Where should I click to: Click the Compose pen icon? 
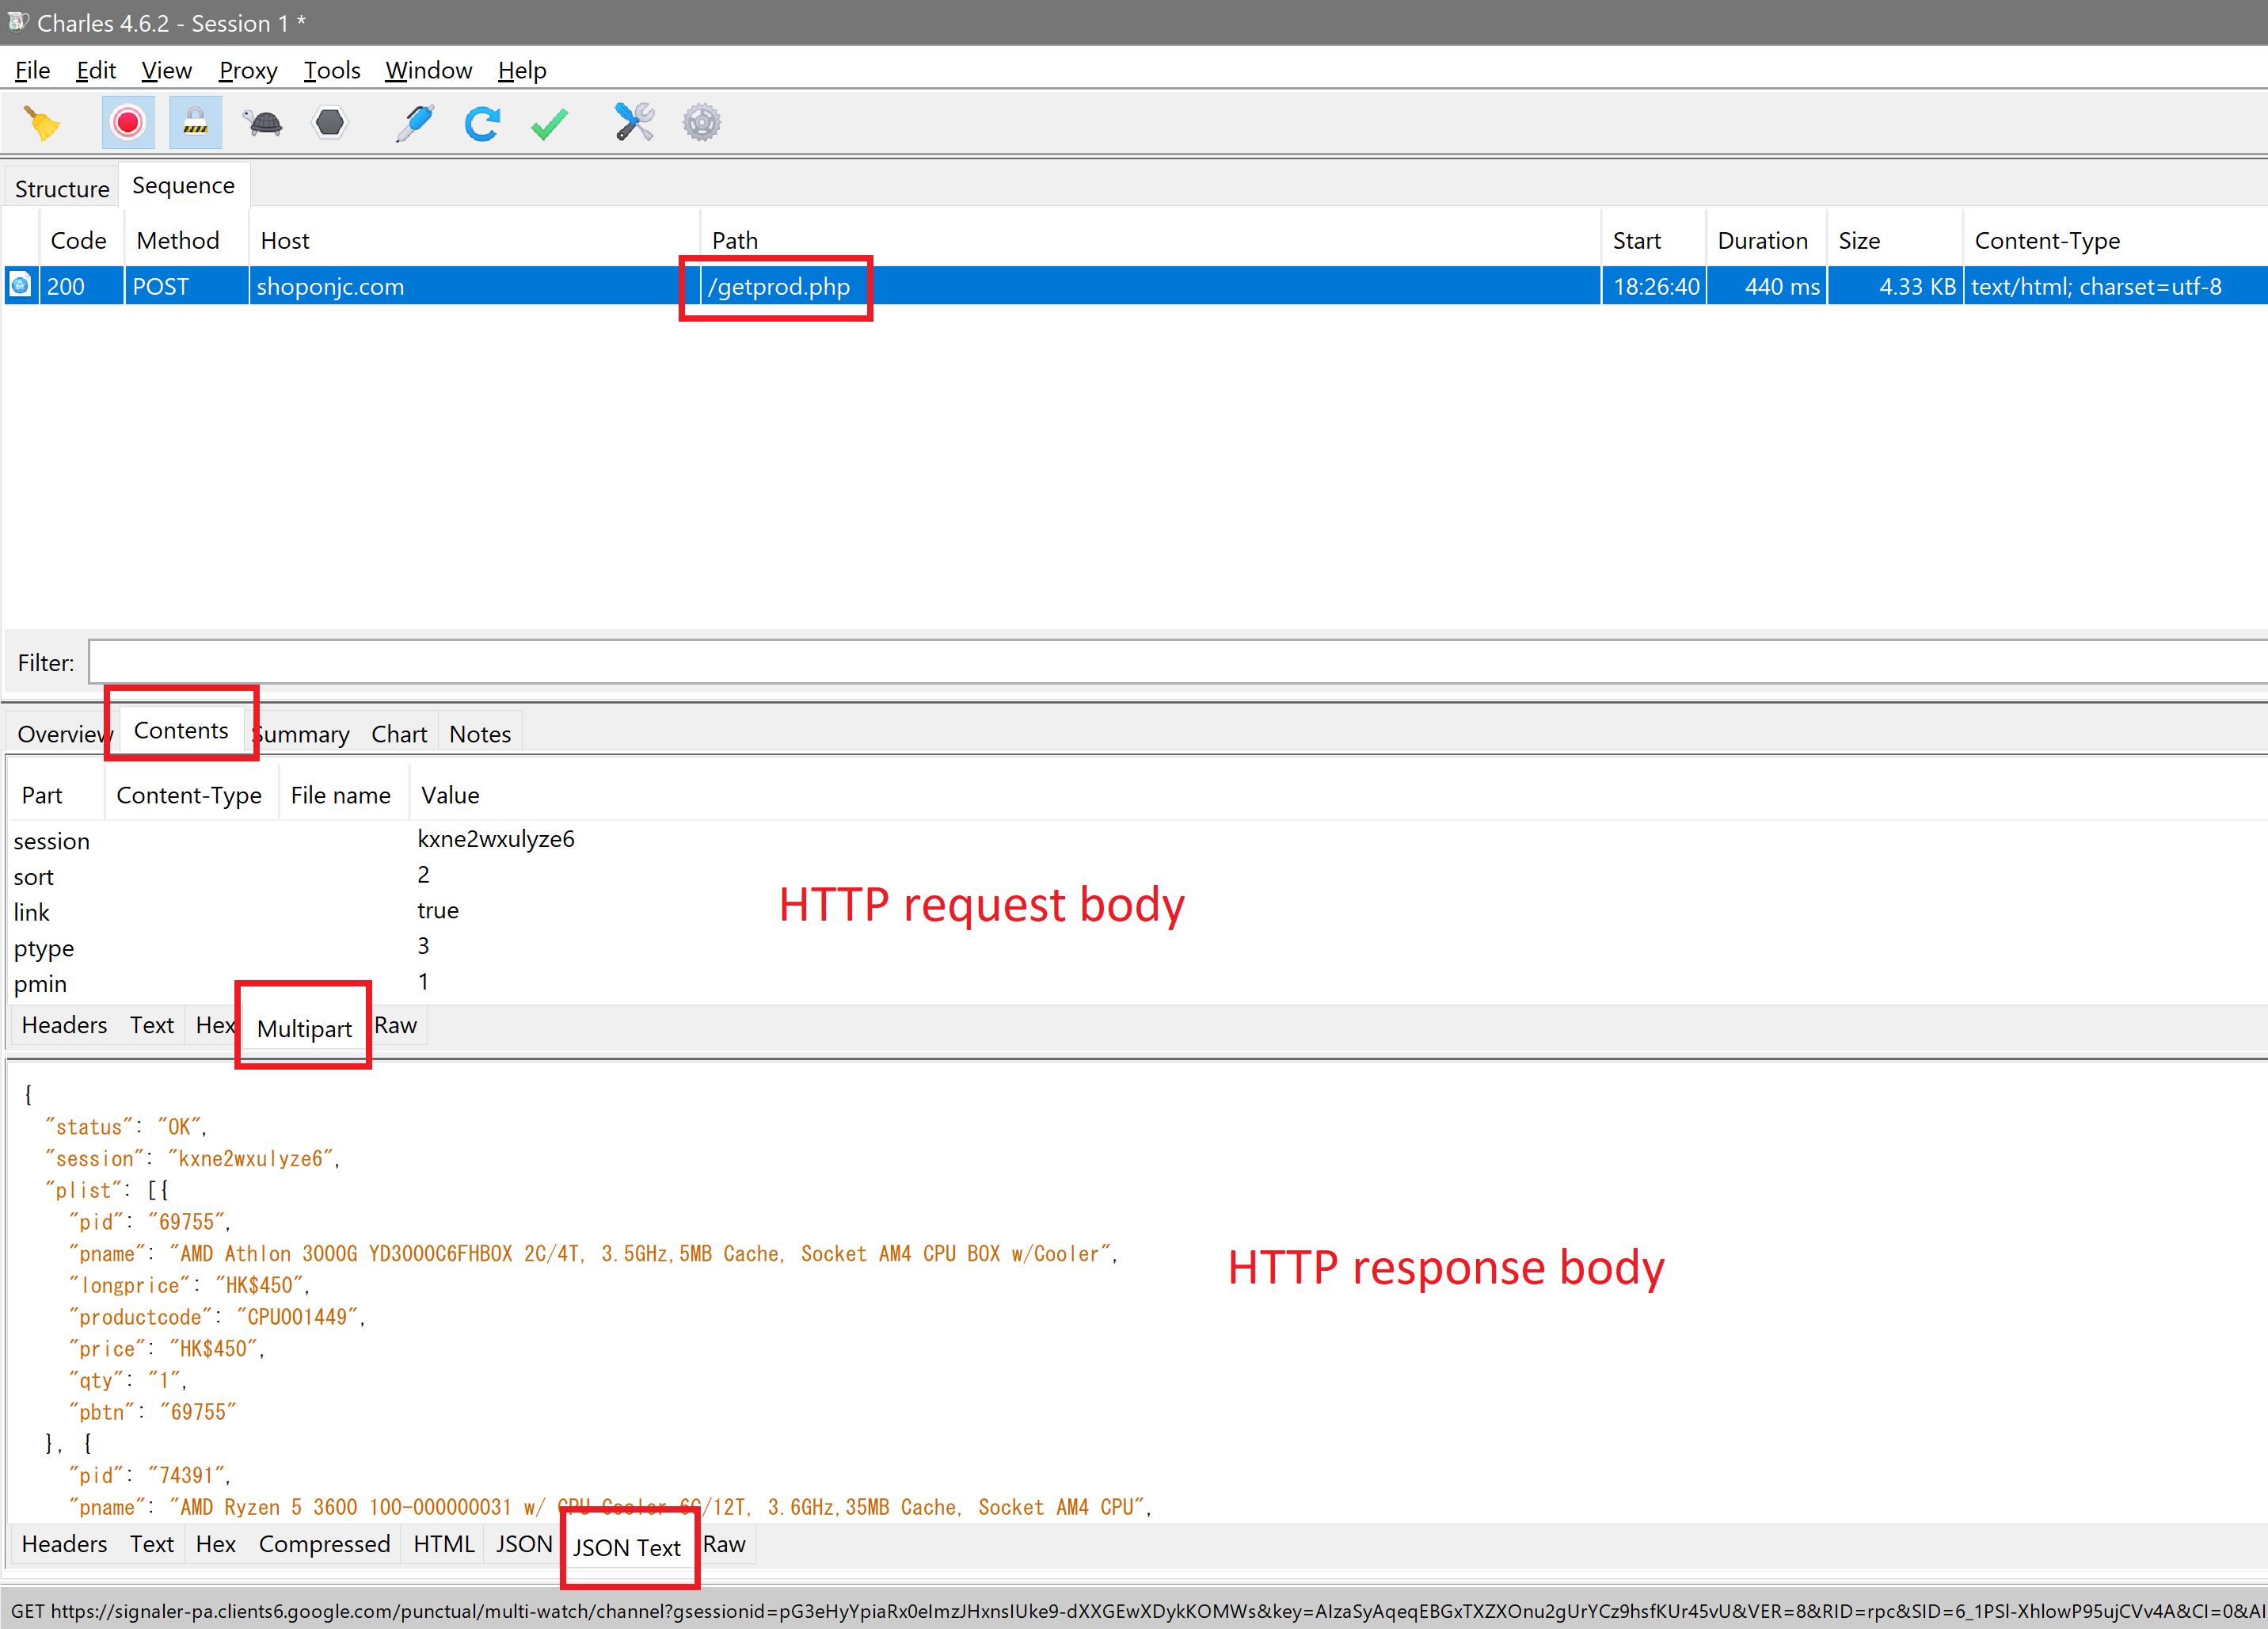point(414,123)
